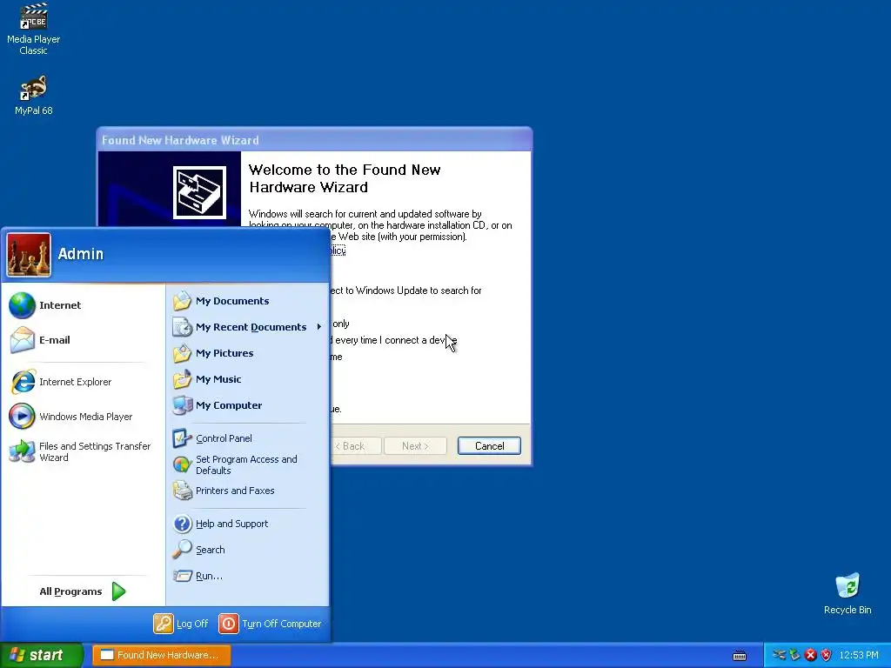Viewport: 891px width, 668px height.
Task: Click Found New Hardware Wizard title bar
Action: pos(314,140)
